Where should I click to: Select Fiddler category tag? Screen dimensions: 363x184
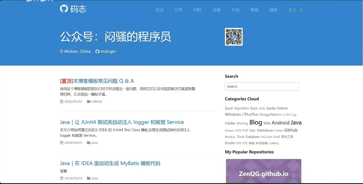230,123
